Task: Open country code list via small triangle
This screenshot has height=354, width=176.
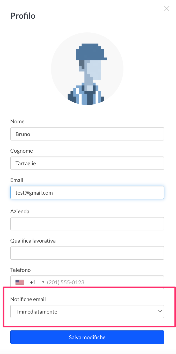Action: coord(43,282)
